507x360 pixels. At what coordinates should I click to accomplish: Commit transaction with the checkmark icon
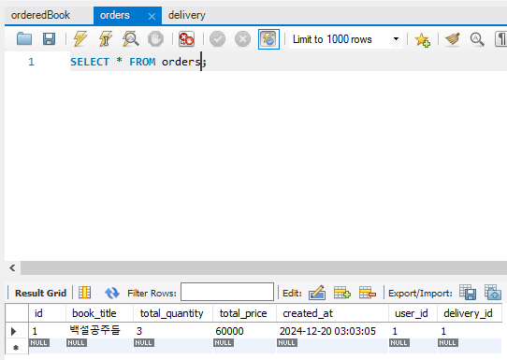(217, 39)
